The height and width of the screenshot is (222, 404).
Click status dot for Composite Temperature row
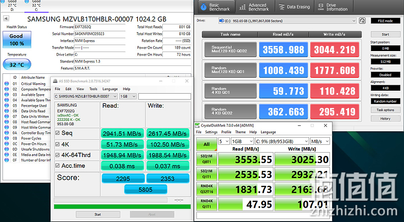[x=6, y=89]
